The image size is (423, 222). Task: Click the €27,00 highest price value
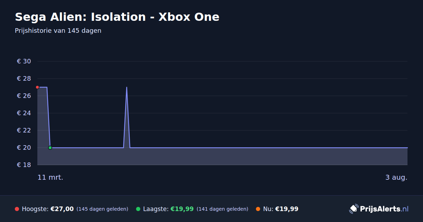point(62,209)
